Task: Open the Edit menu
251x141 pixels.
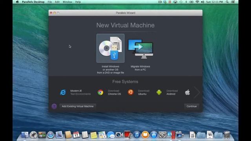Action: 57,2
